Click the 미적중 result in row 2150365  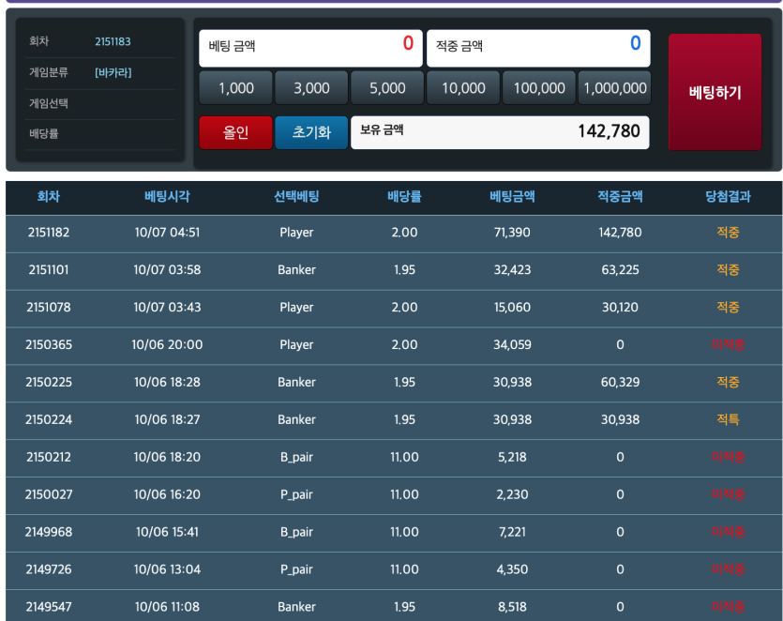[x=728, y=344]
